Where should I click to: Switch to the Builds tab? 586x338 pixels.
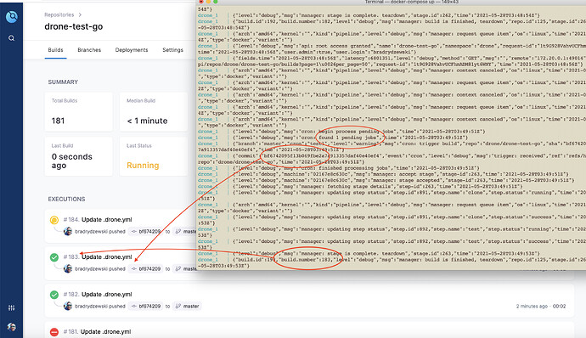[56, 50]
